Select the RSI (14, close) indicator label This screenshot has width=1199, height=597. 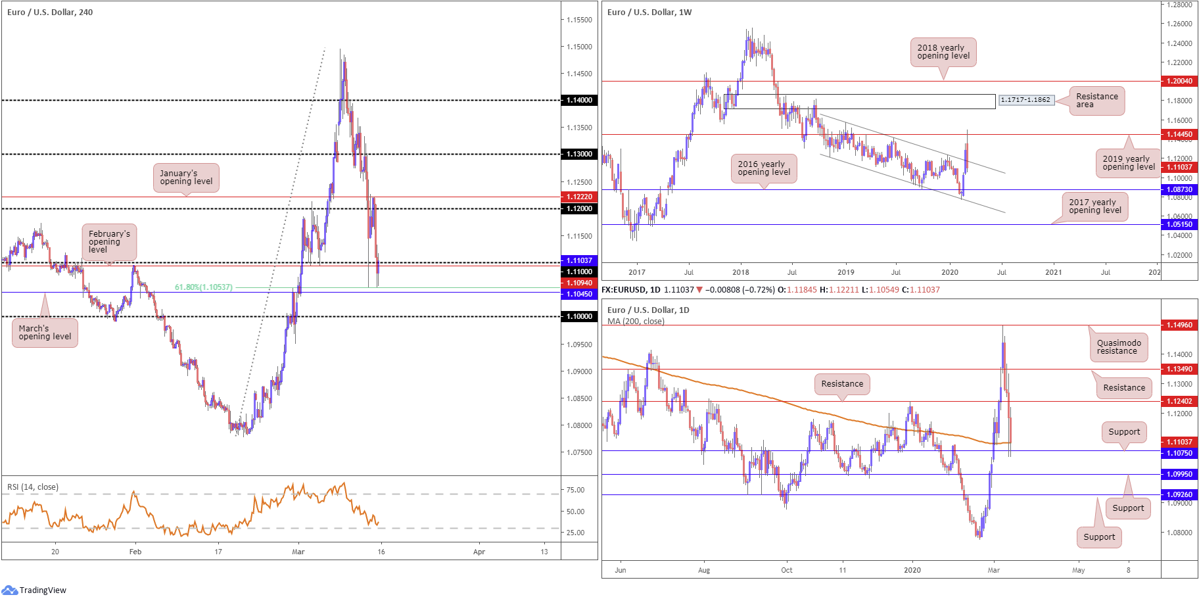click(x=33, y=487)
